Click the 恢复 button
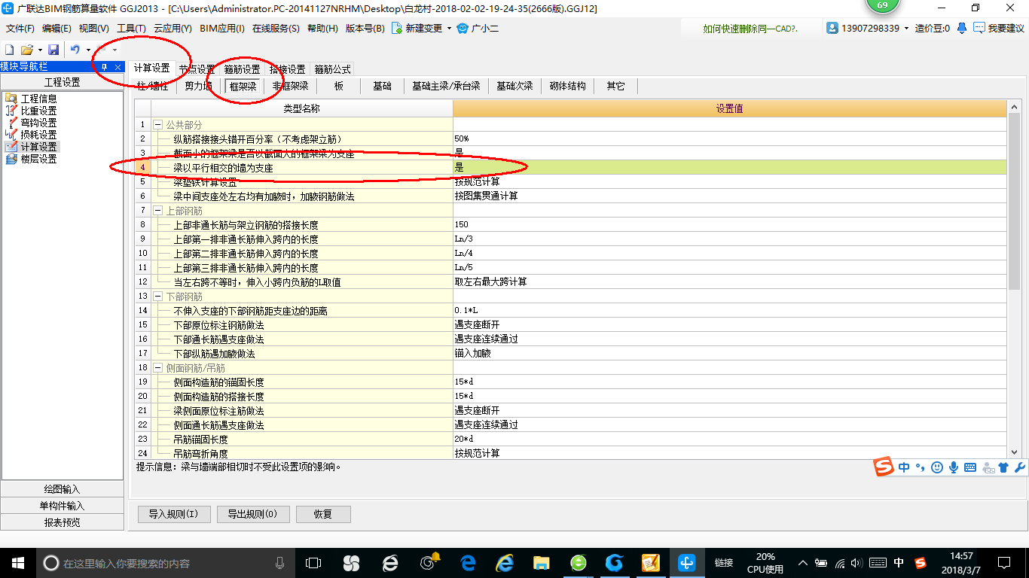 click(x=323, y=514)
